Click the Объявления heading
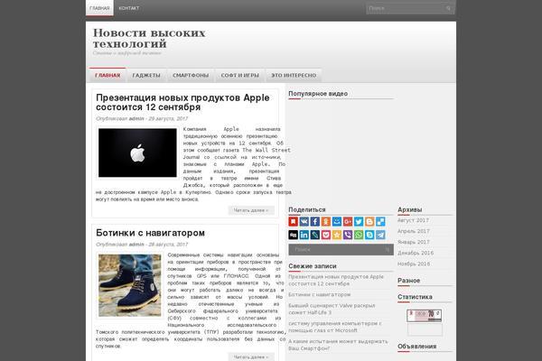Image resolution: width=542 pixels, height=361 pixels. [416, 347]
